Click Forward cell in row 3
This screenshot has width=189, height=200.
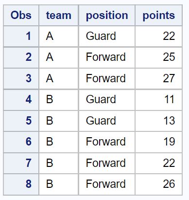pos(107,78)
